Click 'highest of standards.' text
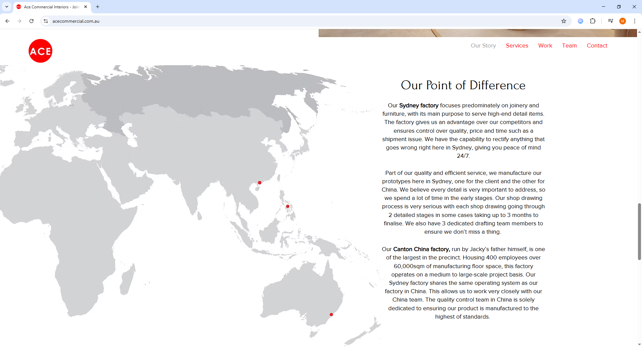 pos(462,317)
